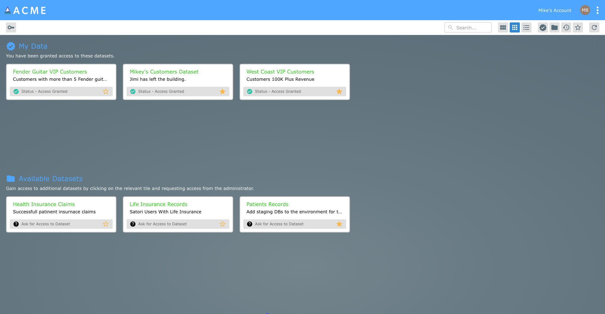Click the Available Datasets section heading
This screenshot has width=605, height=314.
click(x=50, y=179)
